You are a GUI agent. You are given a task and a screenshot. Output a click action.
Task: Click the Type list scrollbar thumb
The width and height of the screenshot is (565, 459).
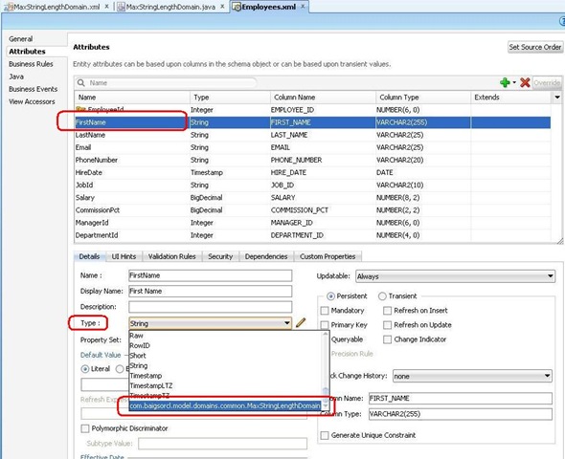point(326,391)
